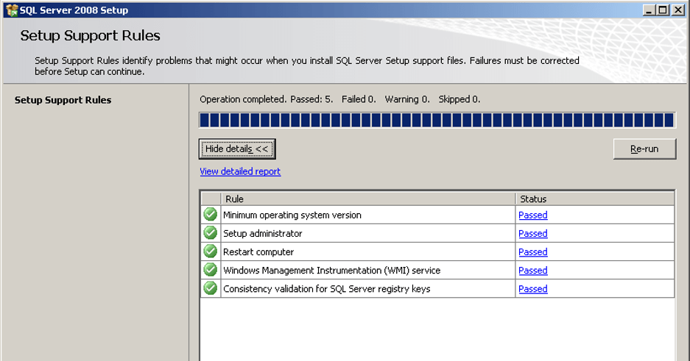Click green check icon for registry keys consistency rule
This screenshot has height=361, width=690.
(211, 288)
